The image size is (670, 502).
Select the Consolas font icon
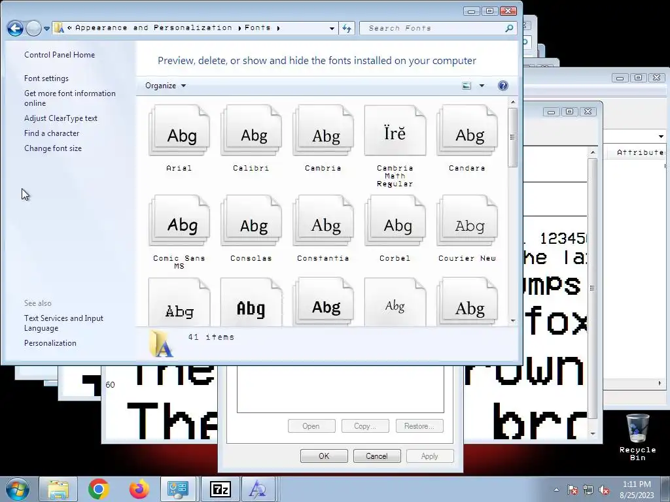tap(251, 221)
